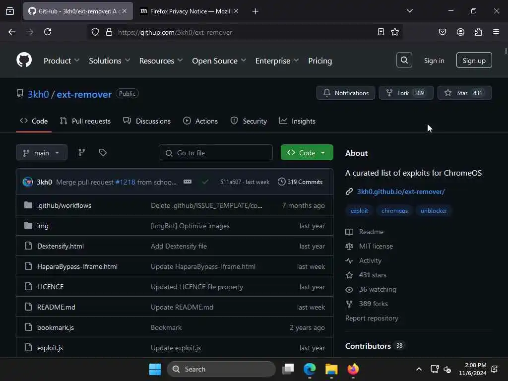Image resolution: width=508 pixels, height=381 pixels.
Task: Open the Firefox hamburger menu
Action: 496,32
